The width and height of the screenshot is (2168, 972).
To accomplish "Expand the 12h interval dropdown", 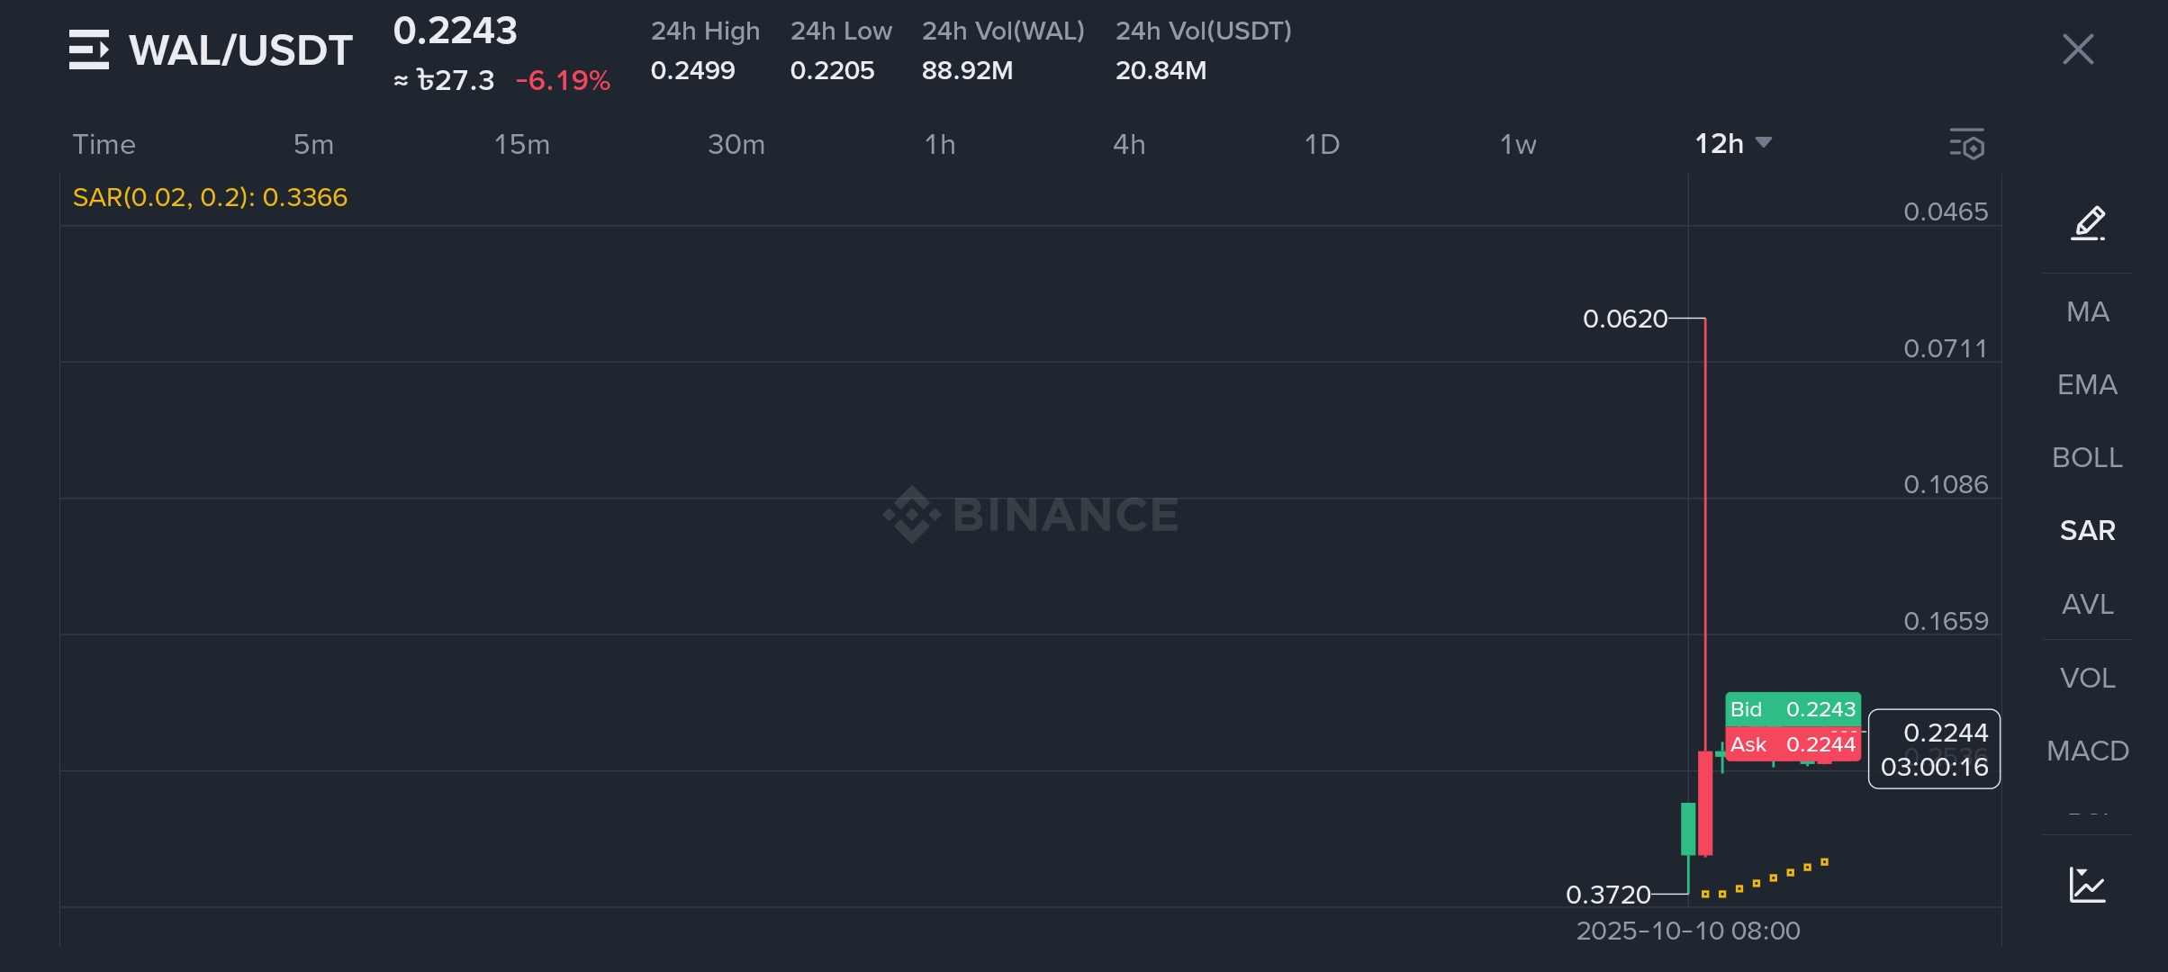I will [x=1732, y=144].
